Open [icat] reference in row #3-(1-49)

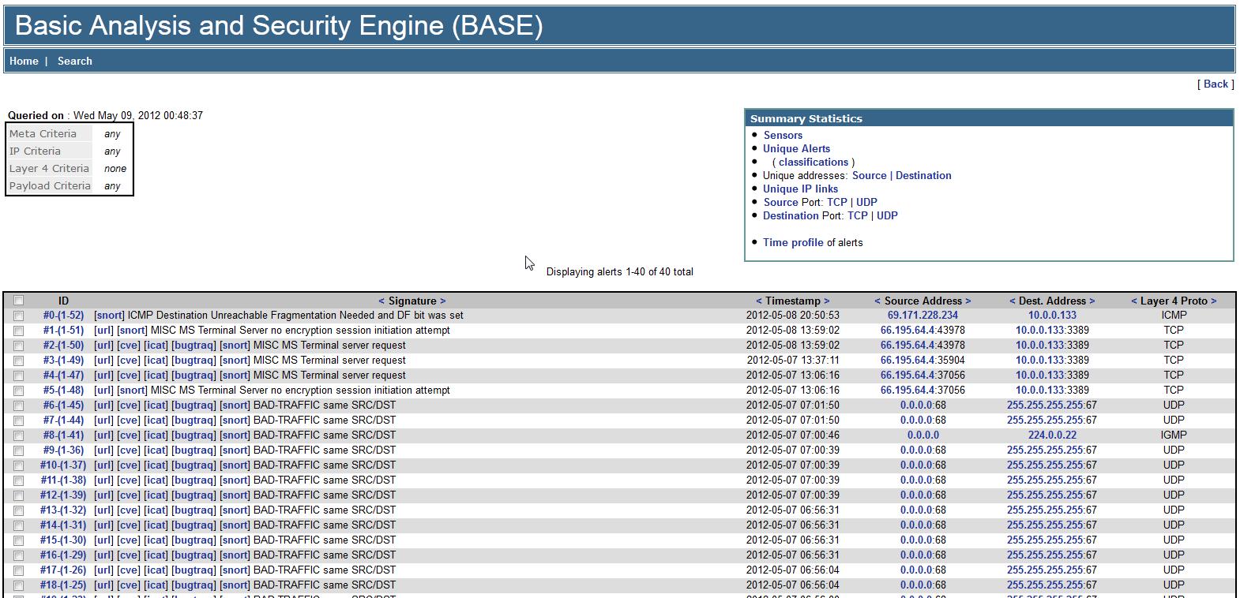pyautogui.click(x=156, y=361)
